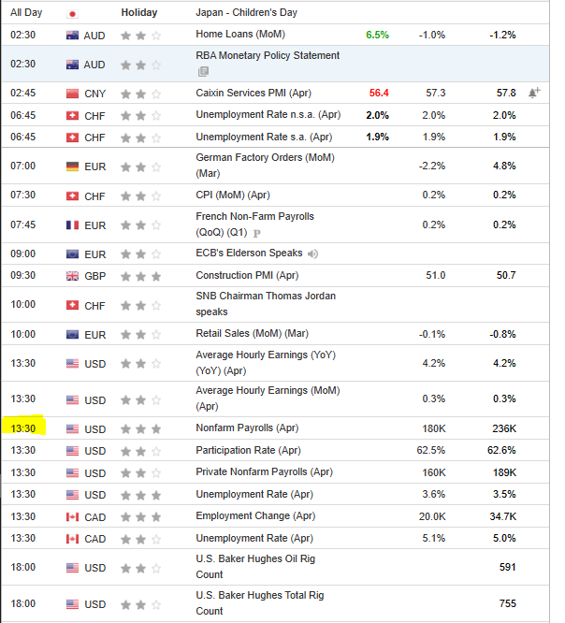The image size is (565, 623).
Task: Click the alert bell on Caixin Services PMI row
Action: point(534,94)
